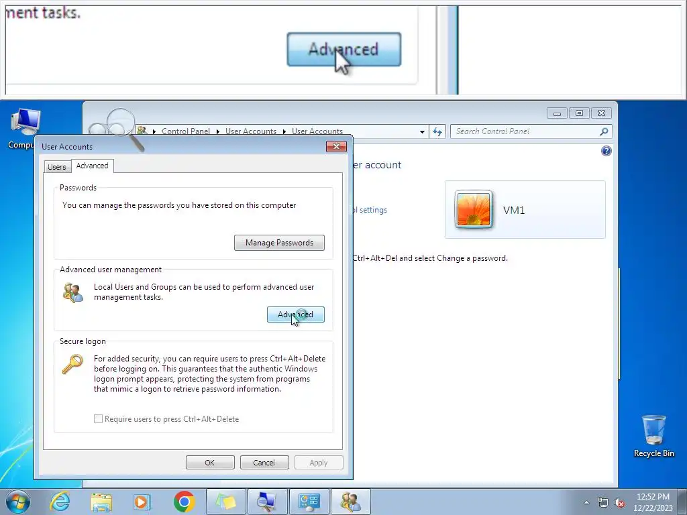Open Windows Explorer from the taskbar
This screenshot has width=687, height=515.
click(x=101, y=502)
